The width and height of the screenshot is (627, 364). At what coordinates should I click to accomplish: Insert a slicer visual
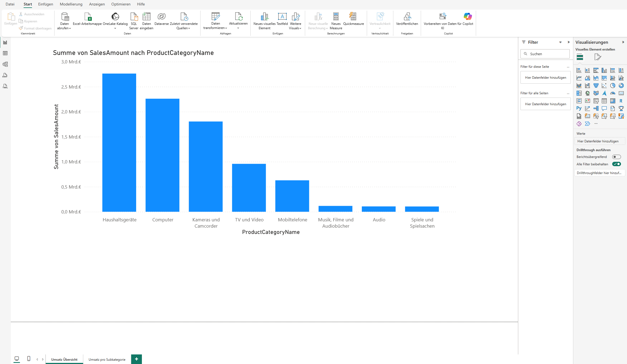click(x=596, y=101)
